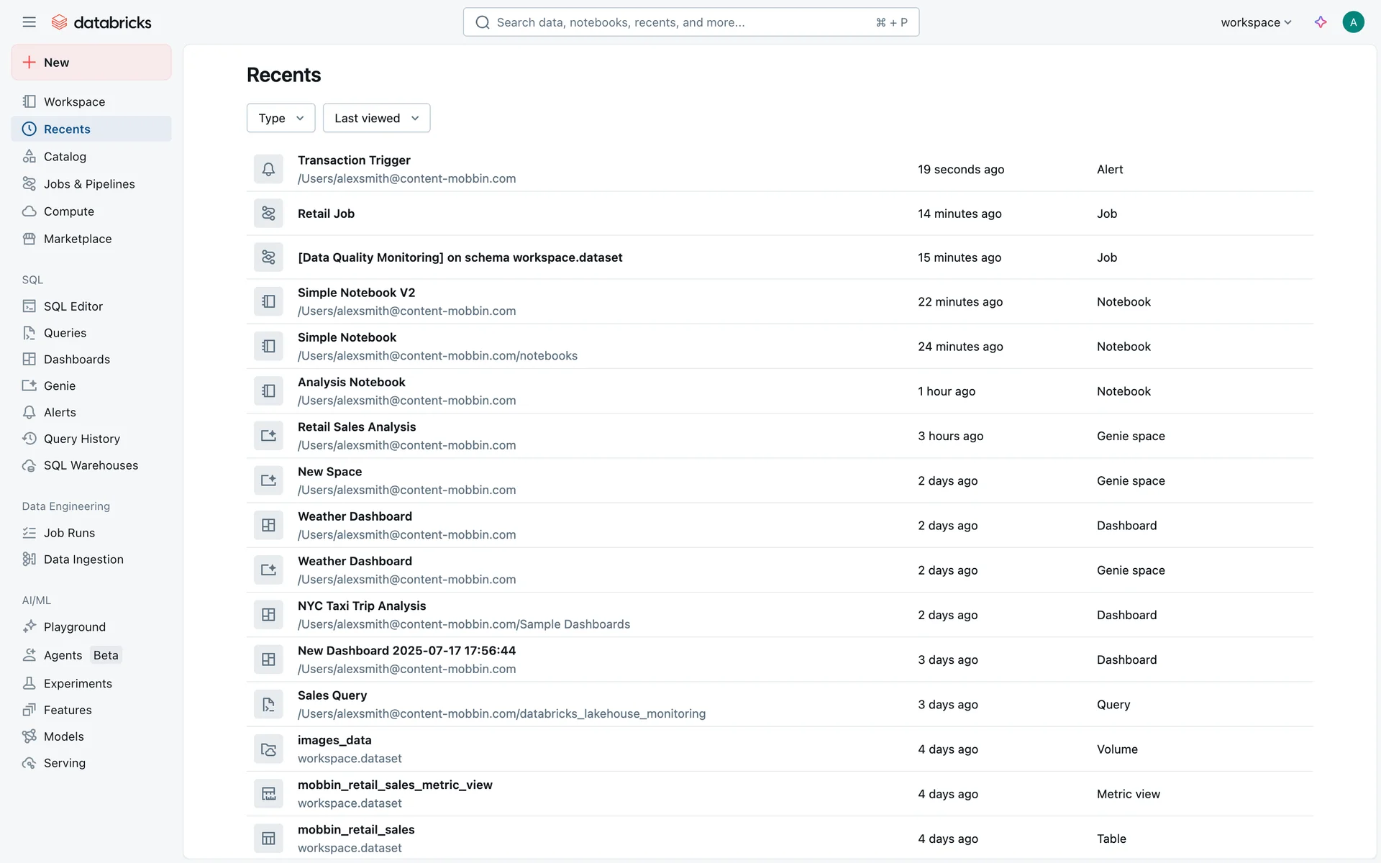This screenshot has width=1381, height=863.
Task: Click the Transaction Trigger alert bell icon
Action: tap(268, 170)
